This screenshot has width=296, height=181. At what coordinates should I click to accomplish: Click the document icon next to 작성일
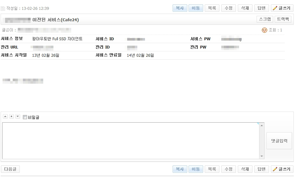tap(3, 9)
